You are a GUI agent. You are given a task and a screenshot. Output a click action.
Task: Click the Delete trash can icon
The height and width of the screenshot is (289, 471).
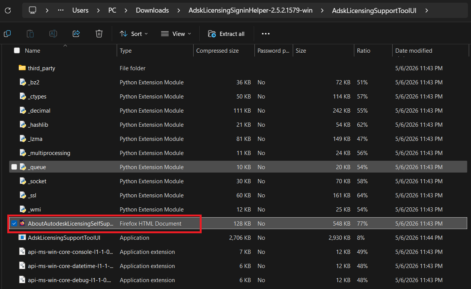(99, 34)
